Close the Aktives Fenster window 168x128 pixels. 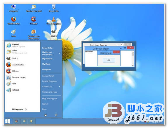pos(130,48)
